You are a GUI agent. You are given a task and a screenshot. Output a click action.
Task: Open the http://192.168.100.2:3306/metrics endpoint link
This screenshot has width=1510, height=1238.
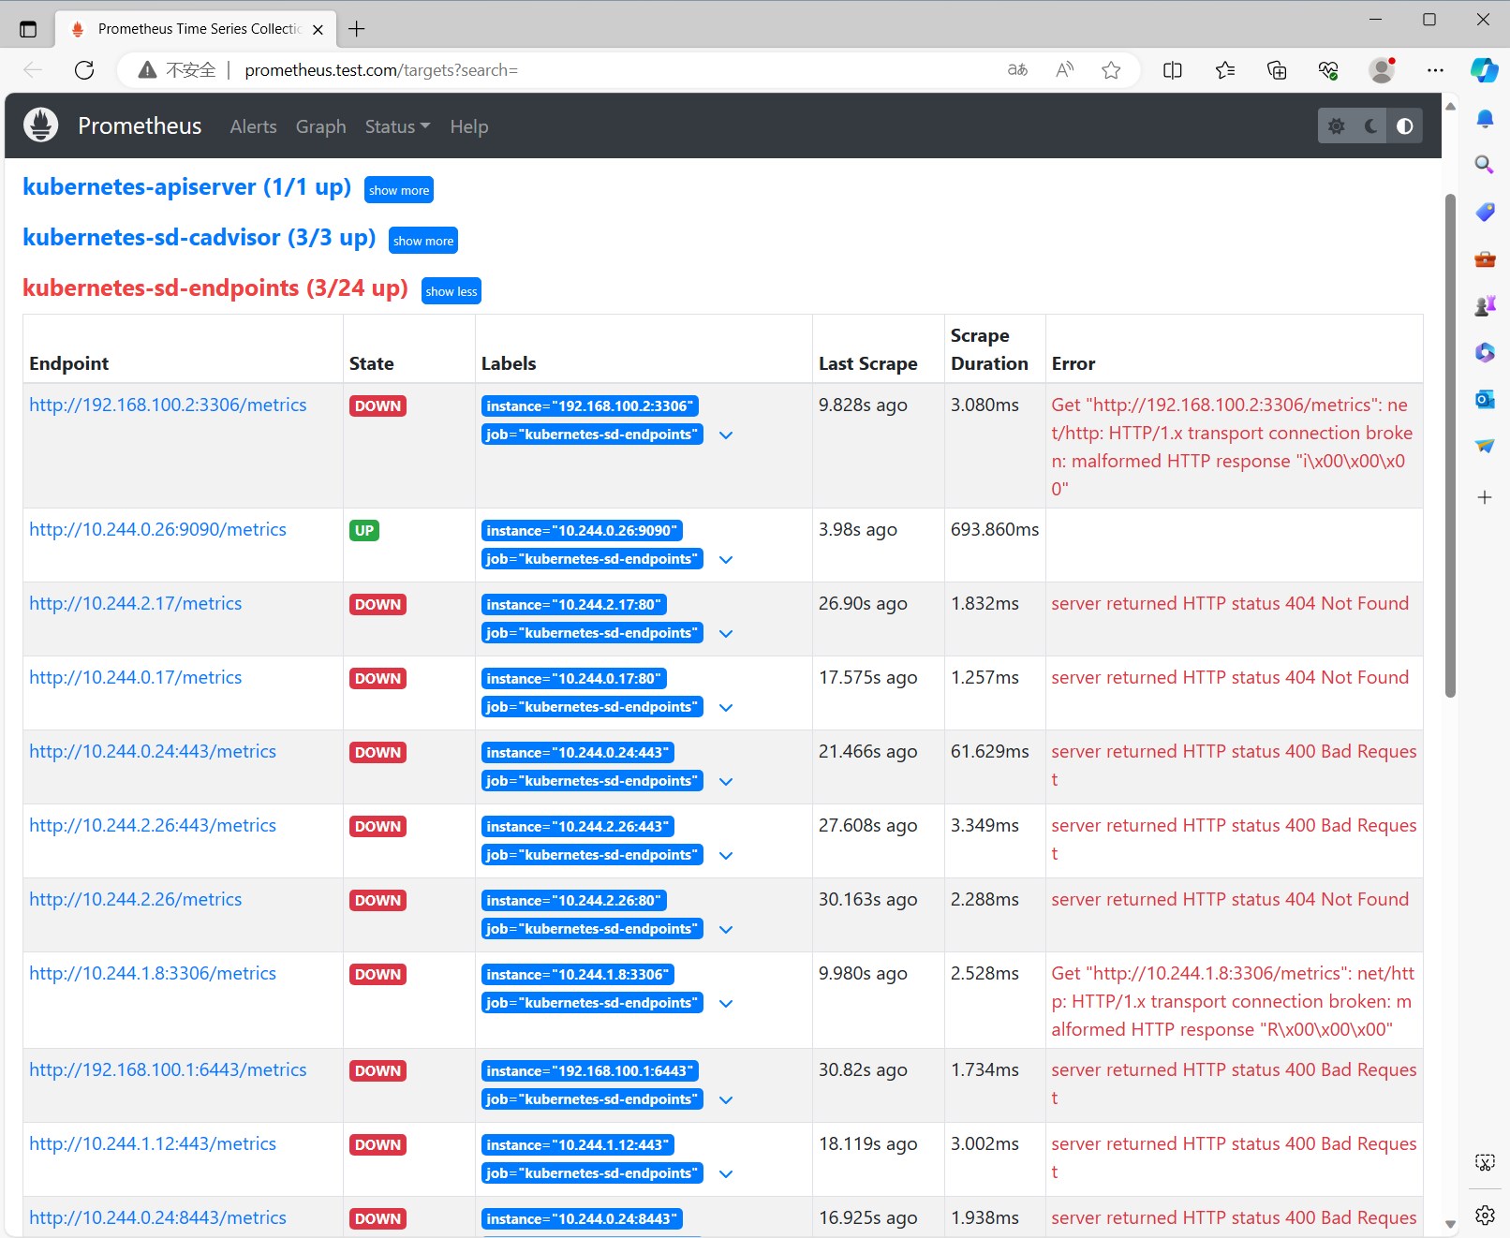[168, 405]
